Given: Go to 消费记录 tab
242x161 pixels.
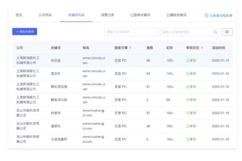Looking at the screenshot, I should pos(108,15).
